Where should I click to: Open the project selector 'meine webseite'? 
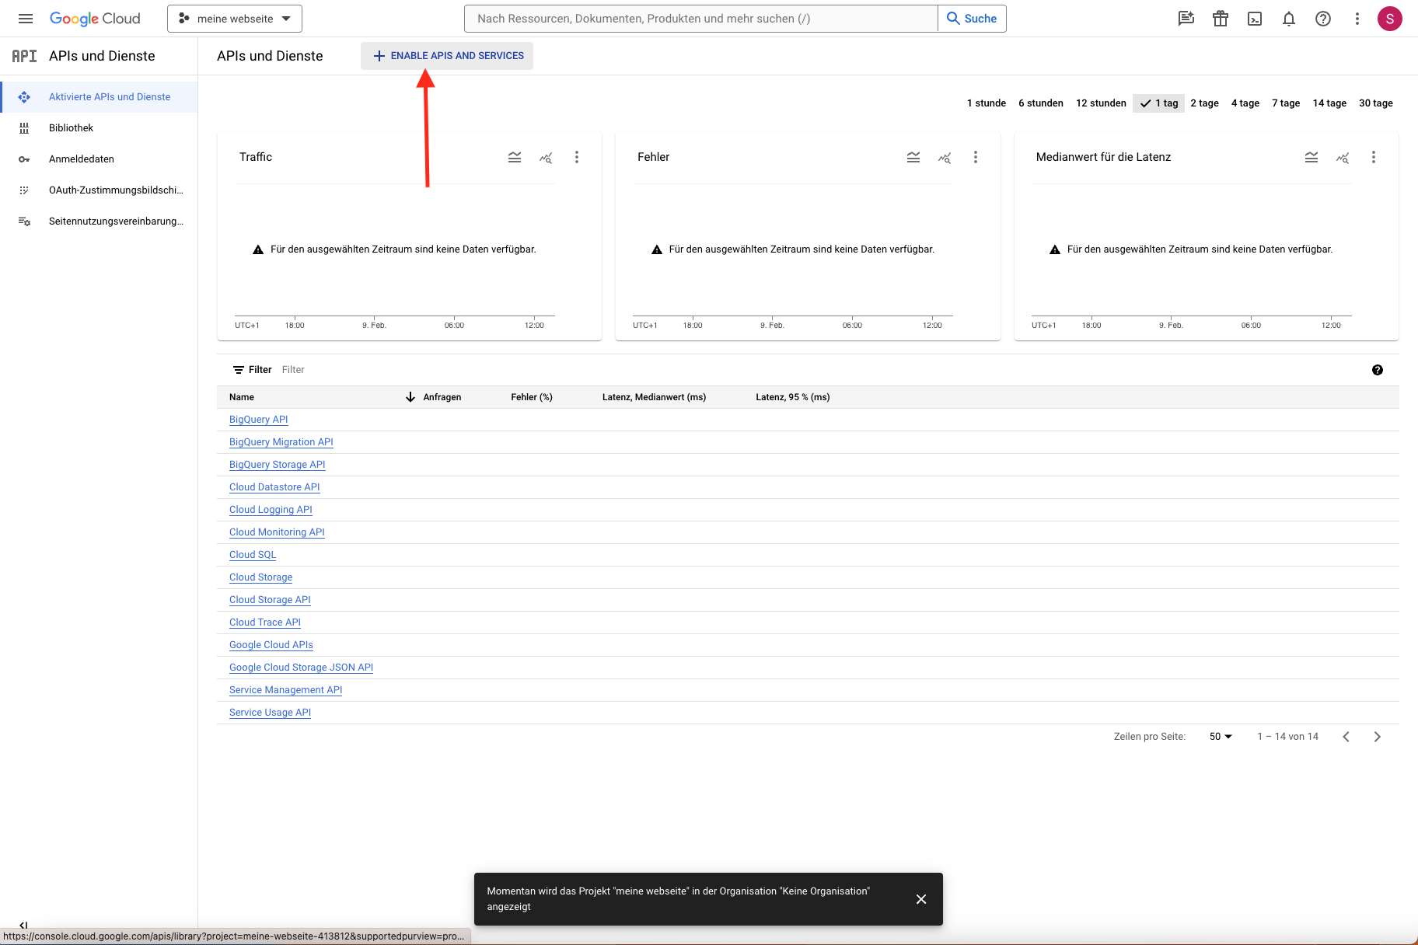click(x=235, y=19)
